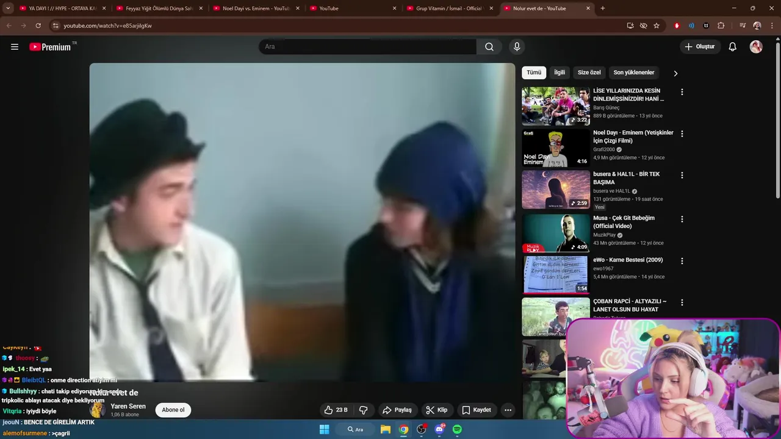Switch to the Noel Dayi vs. Eminem tab
The width and height of the screenshot is (781, 439).
tap(256, 9)
